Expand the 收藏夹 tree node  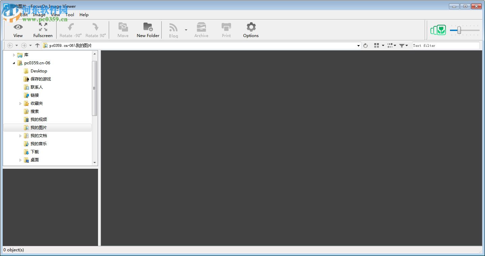(20, 103)
